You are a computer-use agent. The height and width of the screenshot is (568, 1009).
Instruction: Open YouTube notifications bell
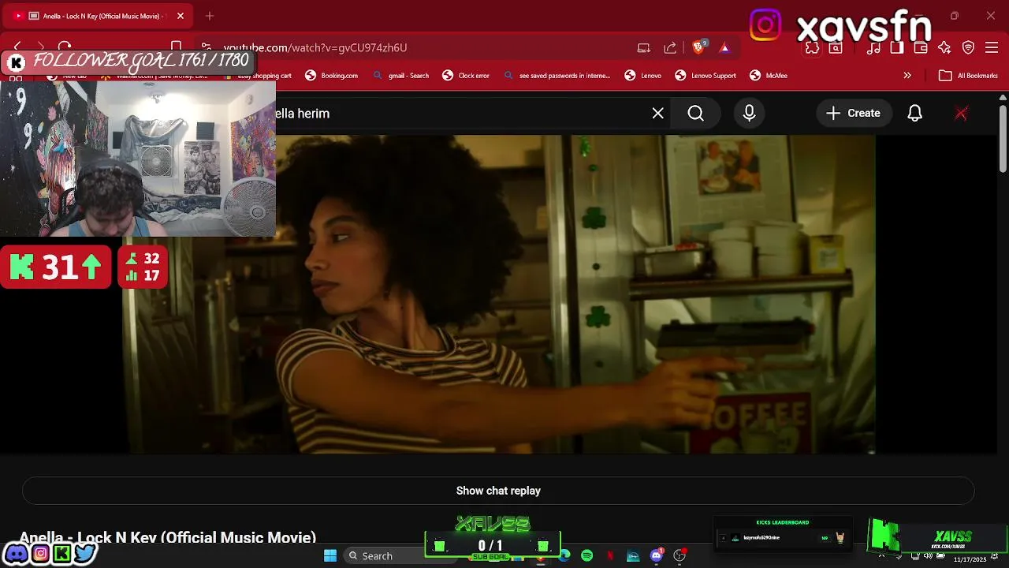[915, 114]
